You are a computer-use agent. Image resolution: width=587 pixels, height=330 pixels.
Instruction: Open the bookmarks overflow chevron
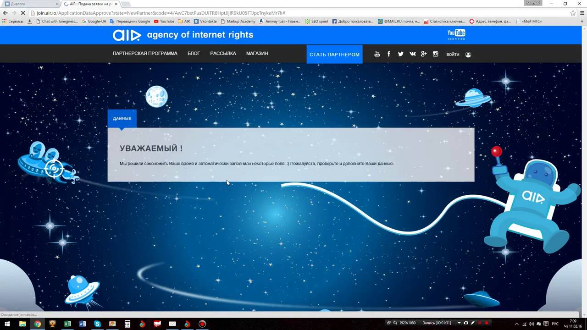582,21
